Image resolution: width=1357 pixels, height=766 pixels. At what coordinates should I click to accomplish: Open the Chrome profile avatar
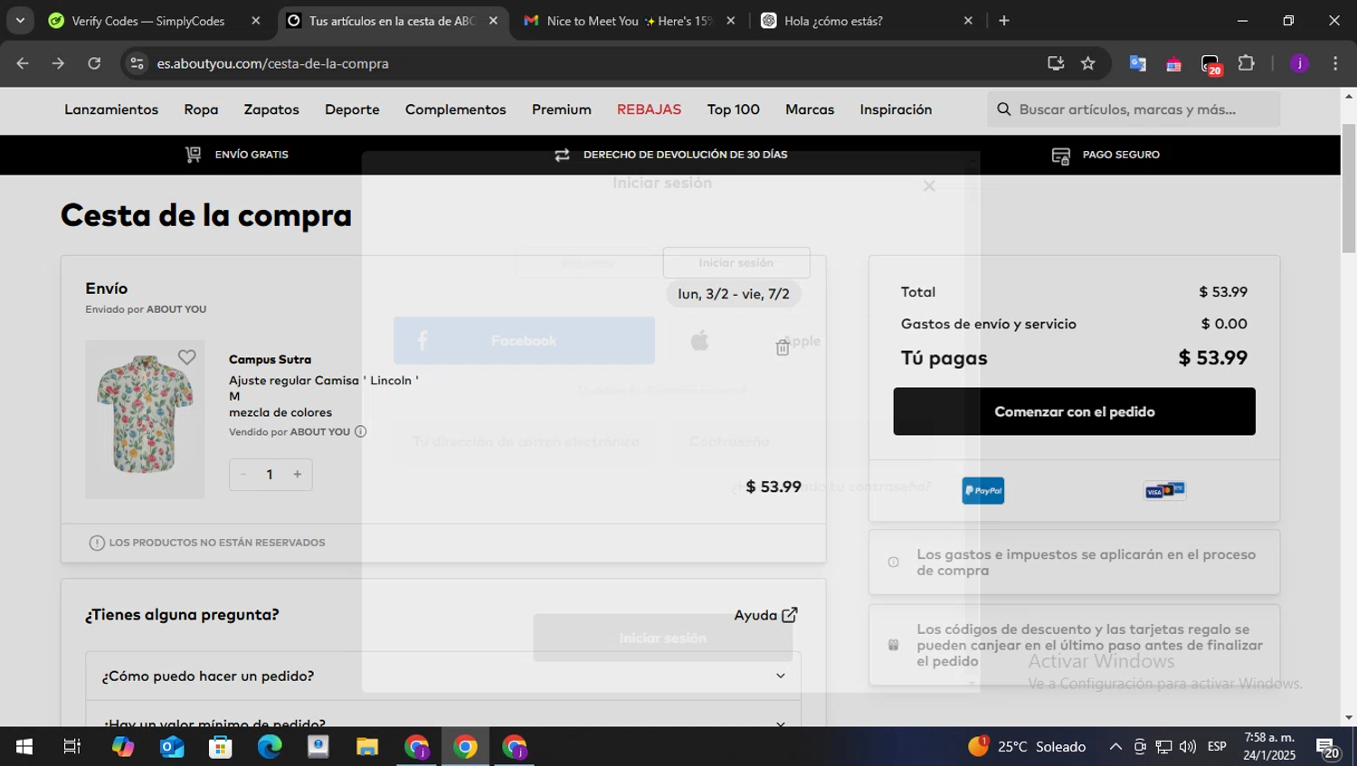point(1299,63)
